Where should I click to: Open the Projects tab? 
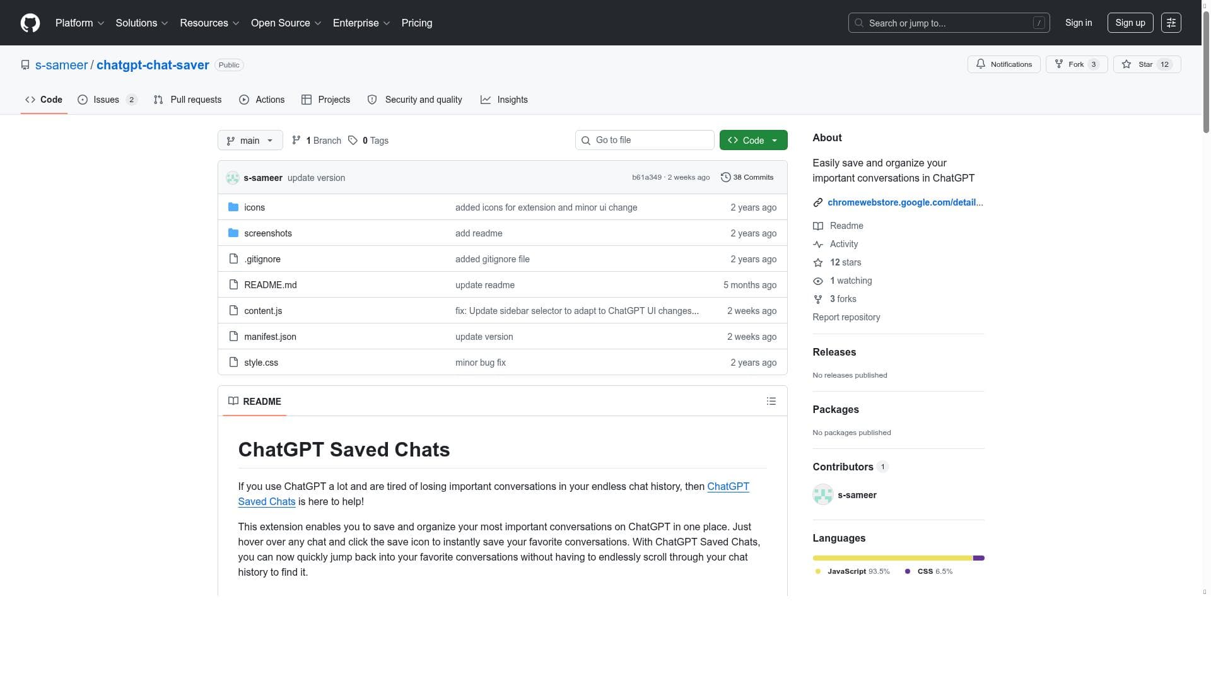point(326,100)
